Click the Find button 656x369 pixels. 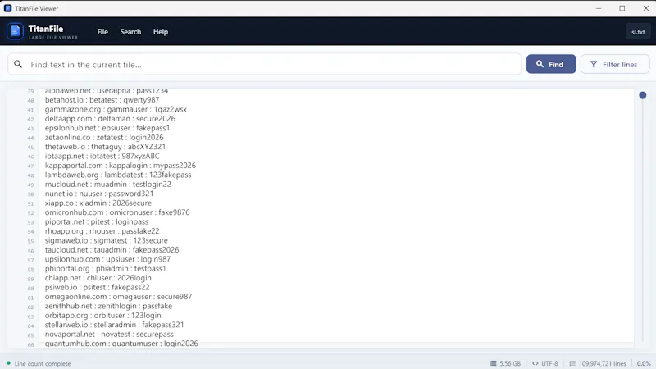(551, 64)
